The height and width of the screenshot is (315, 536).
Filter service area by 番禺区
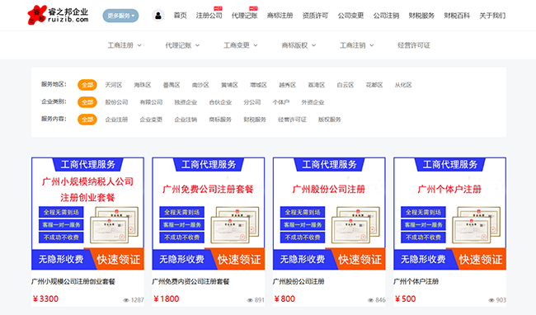[x=172, y=85]
